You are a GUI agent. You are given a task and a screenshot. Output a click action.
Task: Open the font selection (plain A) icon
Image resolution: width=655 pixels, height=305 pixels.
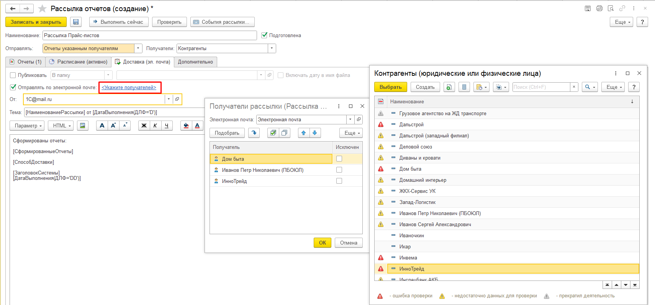coord(102,126)
